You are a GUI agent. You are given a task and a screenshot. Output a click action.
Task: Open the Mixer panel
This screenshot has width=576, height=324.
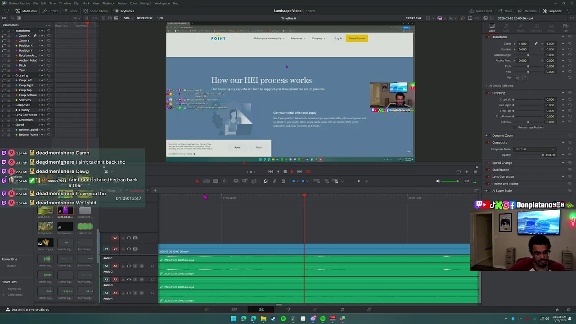(x=505, y=11)
